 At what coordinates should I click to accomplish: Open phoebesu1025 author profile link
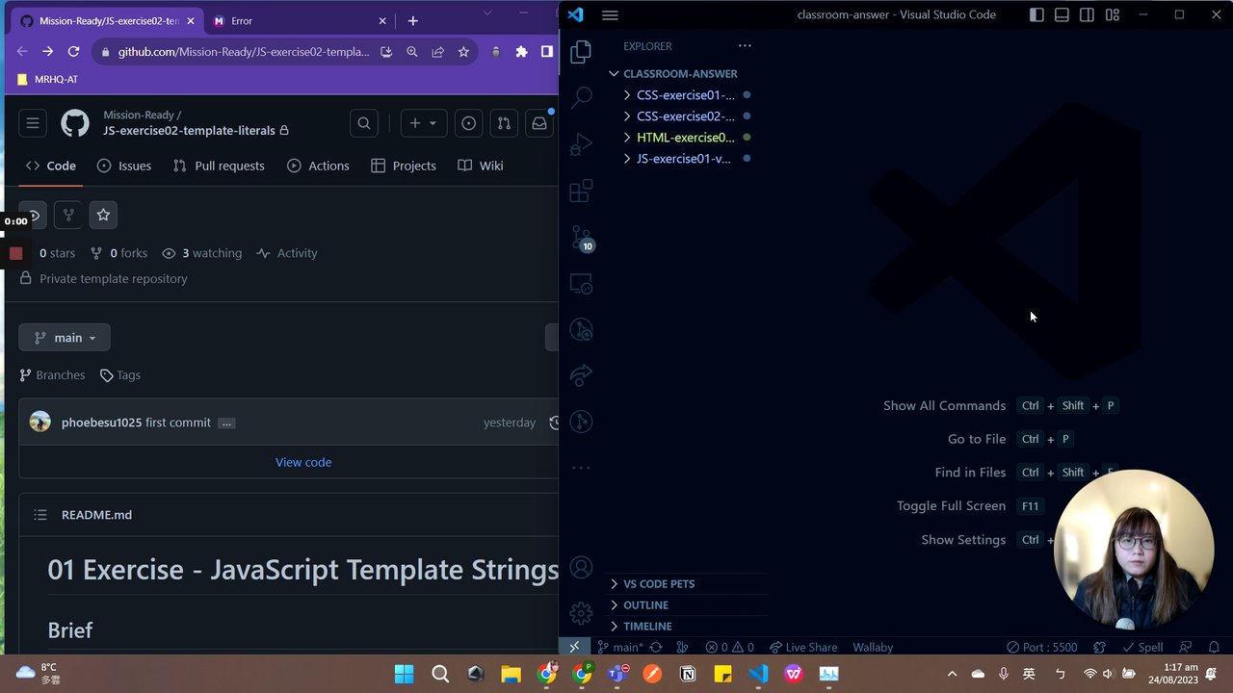[101, 423]
